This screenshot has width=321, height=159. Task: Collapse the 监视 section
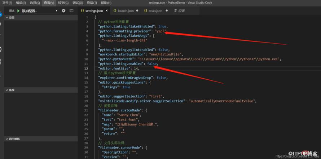[x=41, y=90]
